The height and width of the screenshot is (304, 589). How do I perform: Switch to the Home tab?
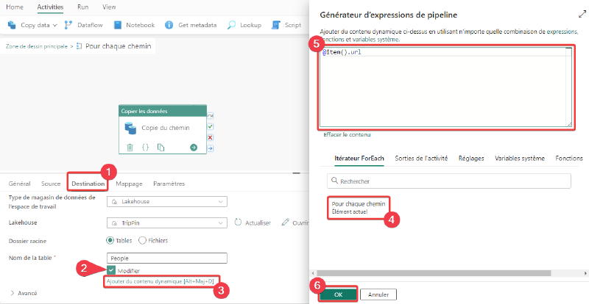tap(15, 7)
